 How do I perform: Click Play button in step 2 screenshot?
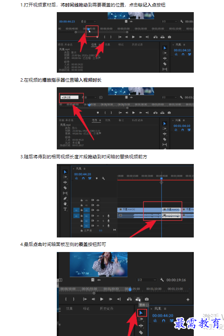coord(133,113)
